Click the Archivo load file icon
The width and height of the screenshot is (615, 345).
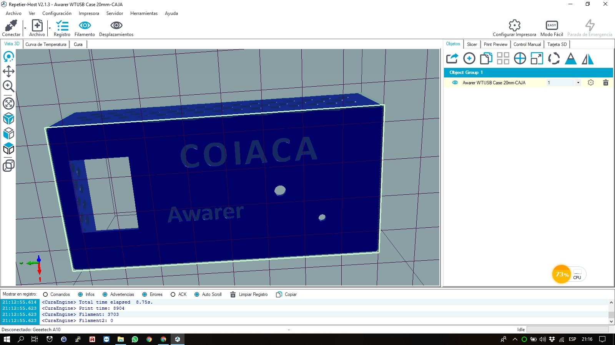point(37,25)
